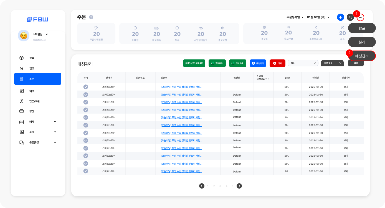Select the 출고중 status icon
Viewport: 385px width, 208px height.
pos(264,27)
